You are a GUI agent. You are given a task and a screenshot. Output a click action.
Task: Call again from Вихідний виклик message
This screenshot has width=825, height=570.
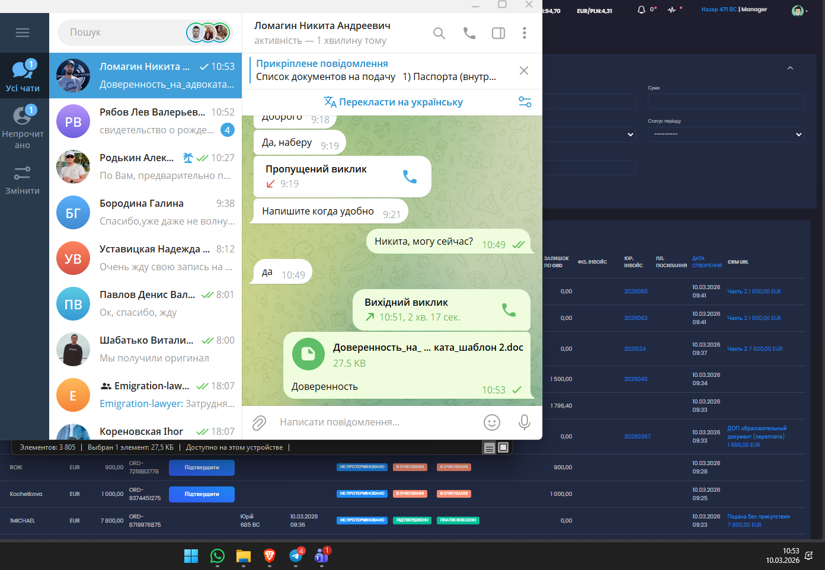coord(509,310)
